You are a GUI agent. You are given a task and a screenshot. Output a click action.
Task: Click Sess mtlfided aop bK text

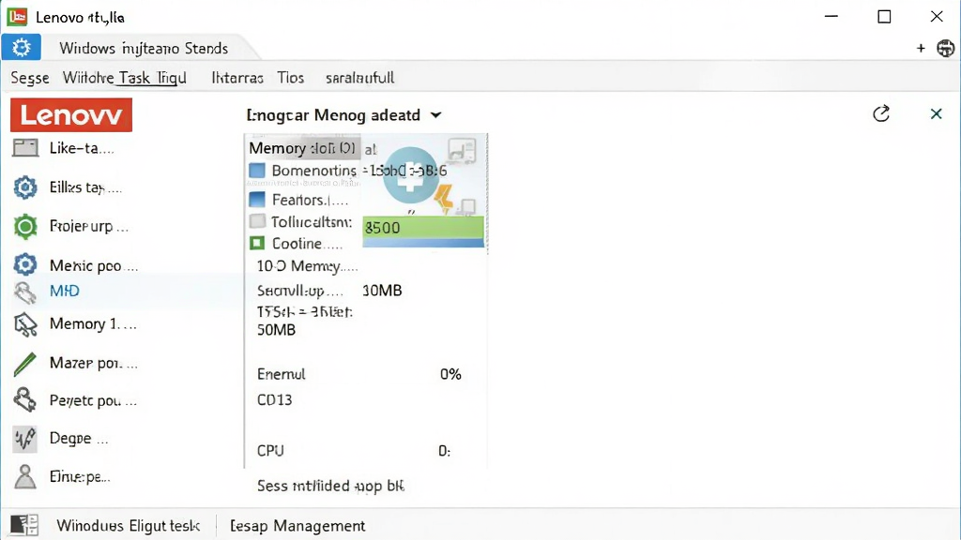click(x=330, y=486)
